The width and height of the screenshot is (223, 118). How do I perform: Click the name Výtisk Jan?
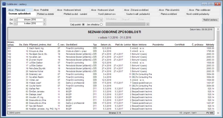pyautogui.click(x=34, y=80)
